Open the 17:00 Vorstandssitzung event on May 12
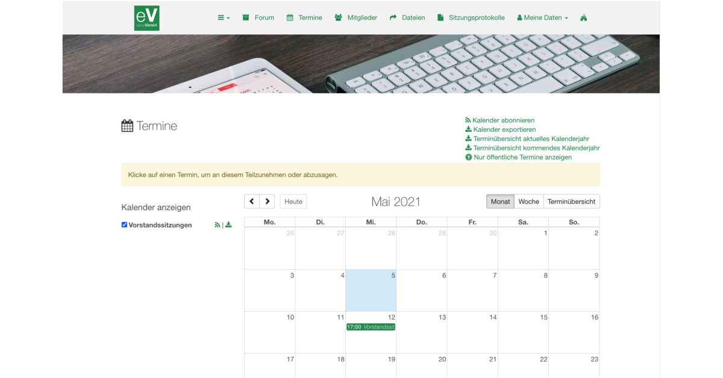Image resolution: width=723 pixels, height=378 pixels. (371, 327)
